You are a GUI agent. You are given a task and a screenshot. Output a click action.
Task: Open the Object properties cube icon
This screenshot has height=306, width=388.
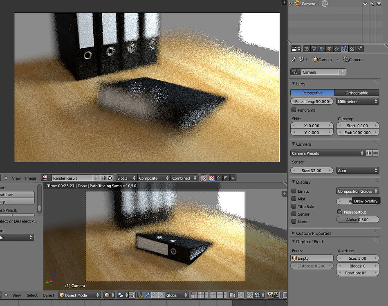click(330, 49)
